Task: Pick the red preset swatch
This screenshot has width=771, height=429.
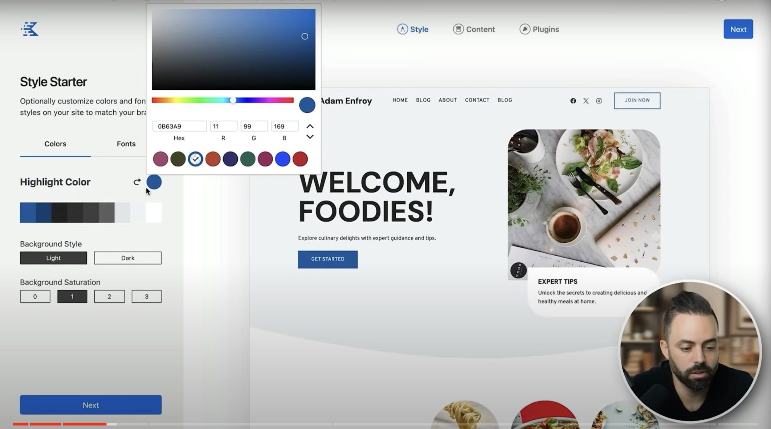Action: [300, 159]
